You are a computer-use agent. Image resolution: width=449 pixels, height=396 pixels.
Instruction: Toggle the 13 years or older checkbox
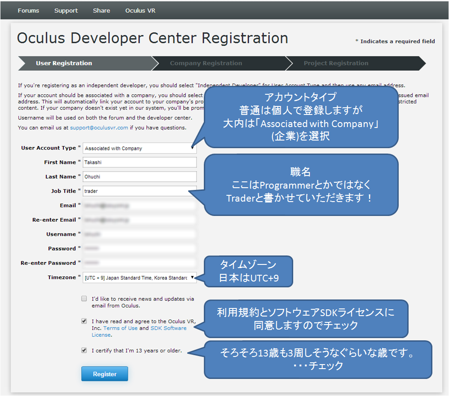pos(84,350)
